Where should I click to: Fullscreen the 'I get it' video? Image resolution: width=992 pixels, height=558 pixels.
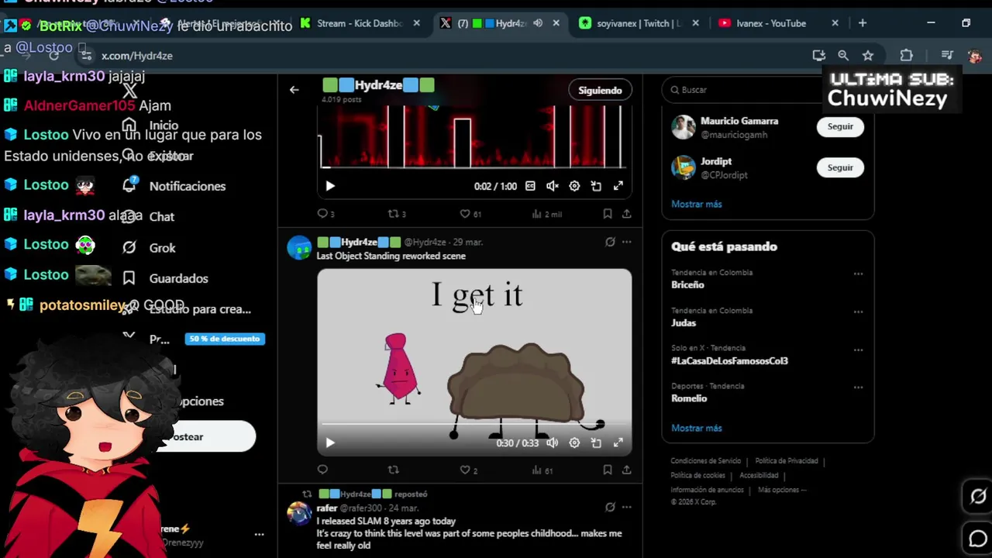pyautogui.click(x=618, y=443)
